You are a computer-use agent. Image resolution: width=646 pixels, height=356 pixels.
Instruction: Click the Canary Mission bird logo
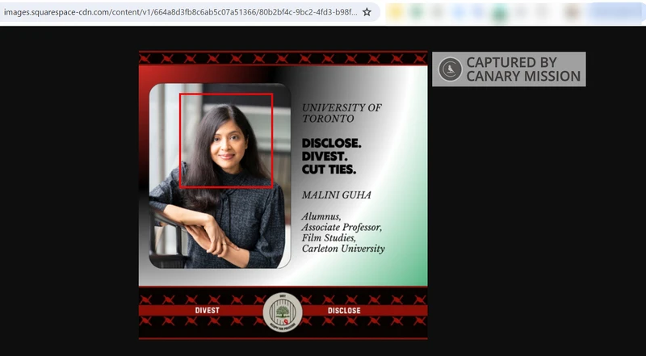[450, 69]
